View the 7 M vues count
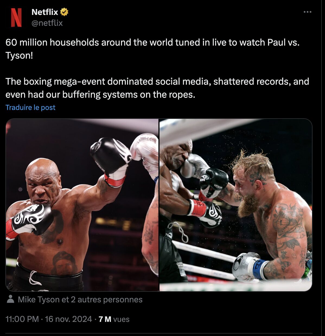This screenshot has height=336, width=325. point(114,319)
